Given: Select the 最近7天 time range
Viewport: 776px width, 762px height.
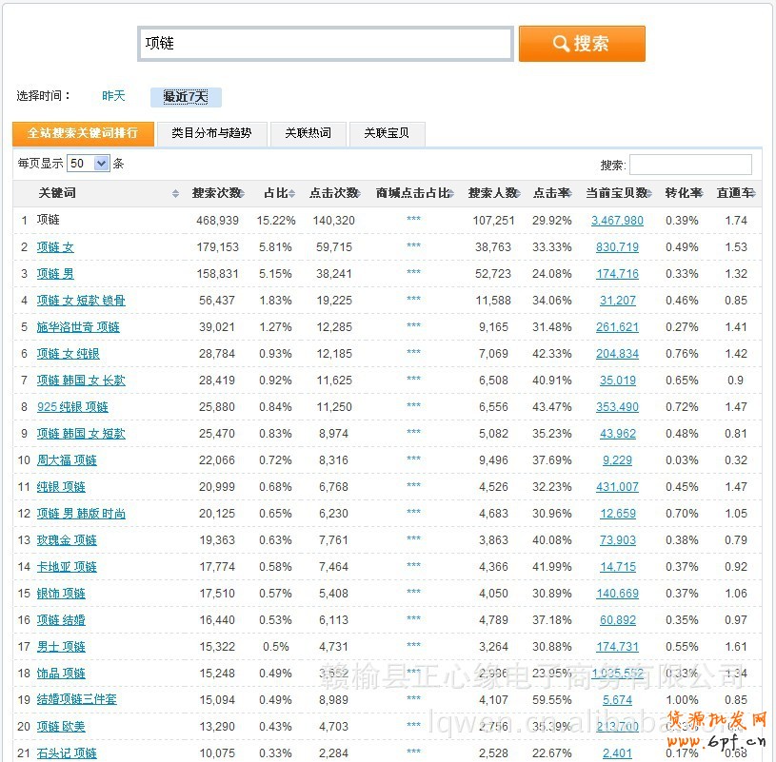Looking at the screenshot, I should tap(186, 97).
